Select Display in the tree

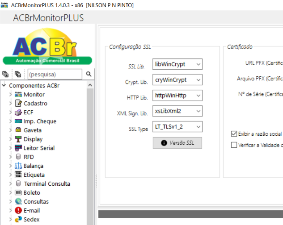(x=33, y=139)
